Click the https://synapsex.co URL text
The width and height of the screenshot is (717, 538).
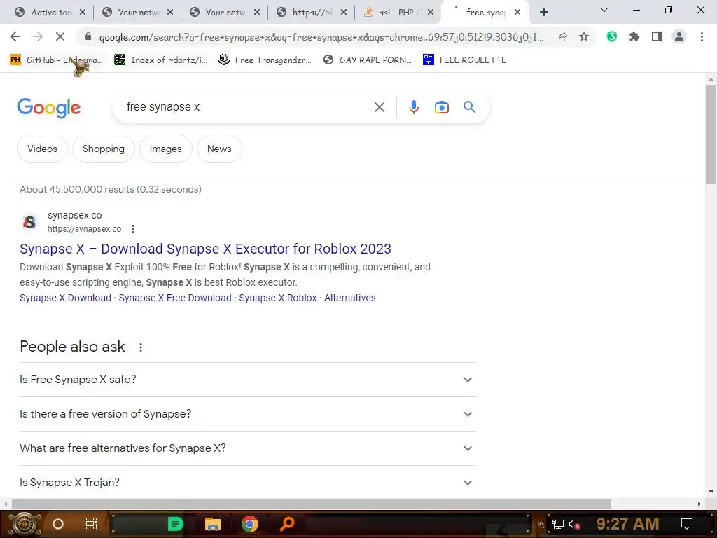[x=85, y=229]
